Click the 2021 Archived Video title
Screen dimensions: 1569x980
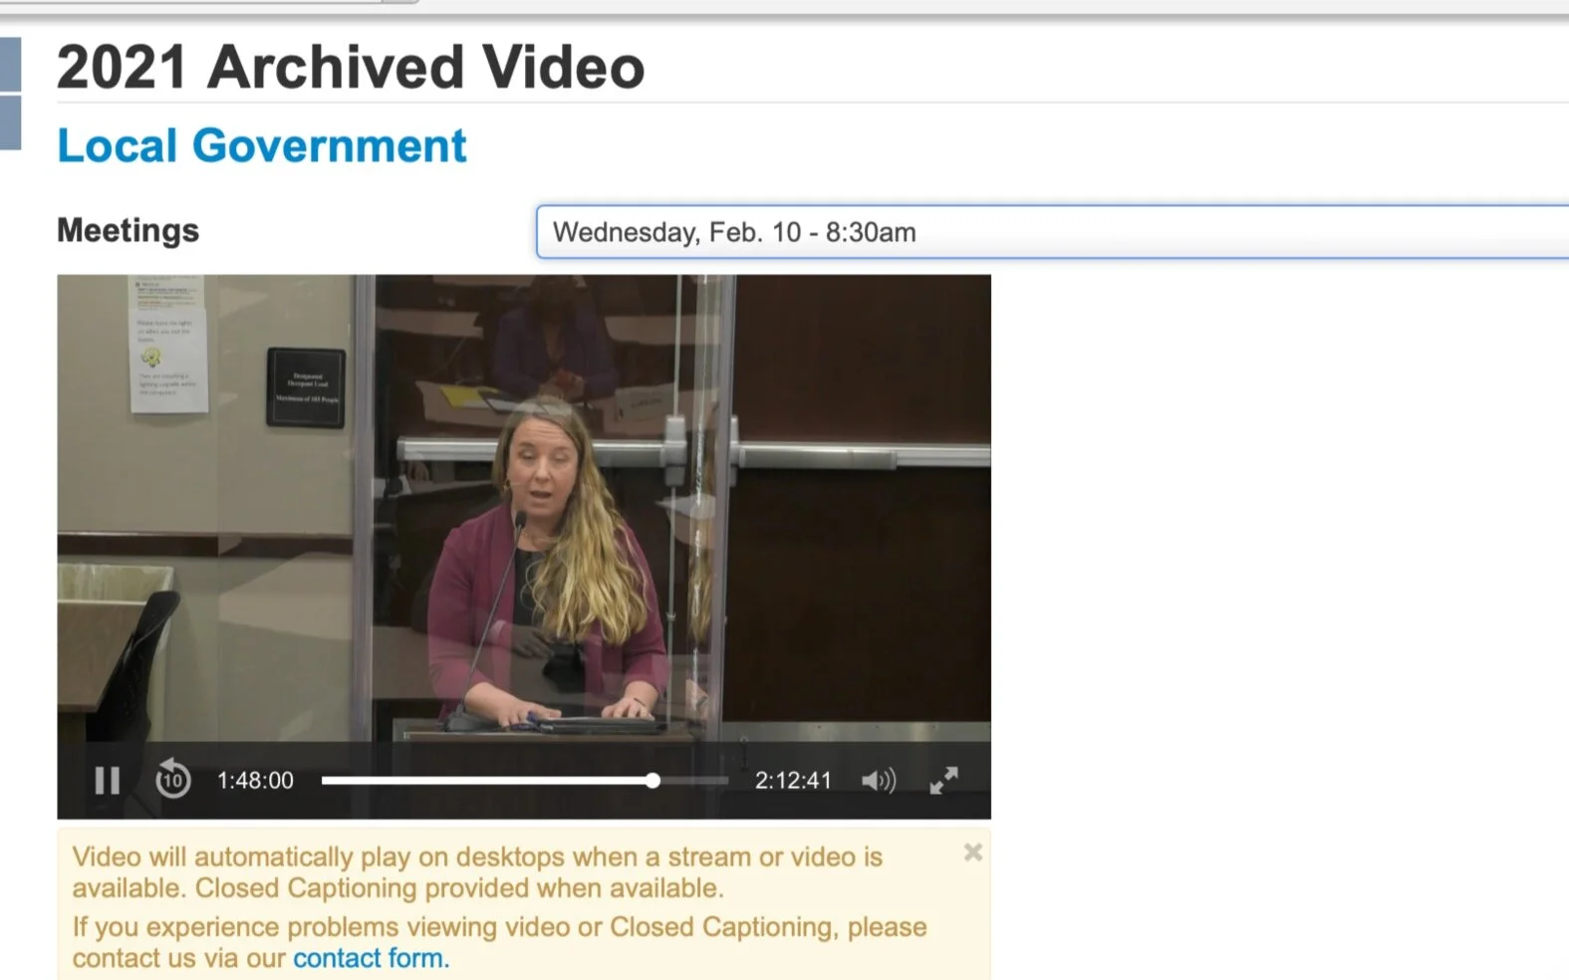click(x=351, y=67)
